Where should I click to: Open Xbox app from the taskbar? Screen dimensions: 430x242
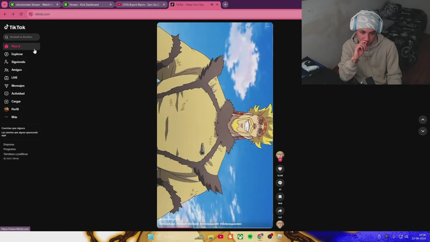(x=240, y=237)
